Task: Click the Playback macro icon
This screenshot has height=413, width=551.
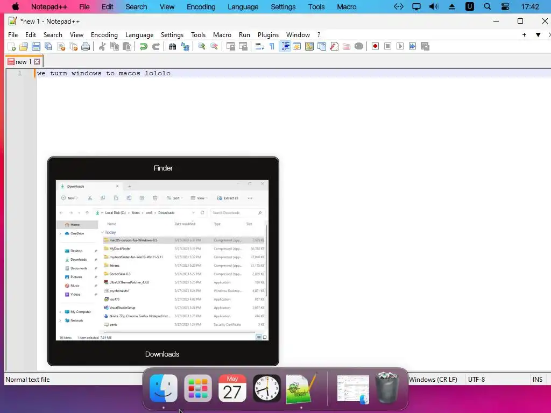Action: [x=400, y=46]
